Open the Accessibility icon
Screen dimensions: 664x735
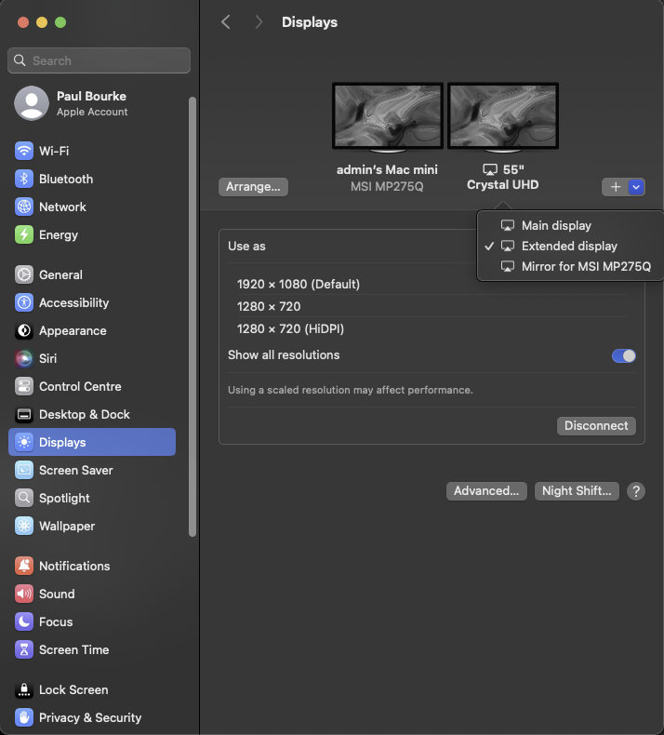[x=24, y=302]
